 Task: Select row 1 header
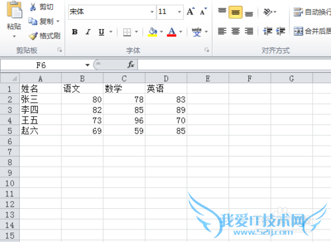[x=10, y=89]
